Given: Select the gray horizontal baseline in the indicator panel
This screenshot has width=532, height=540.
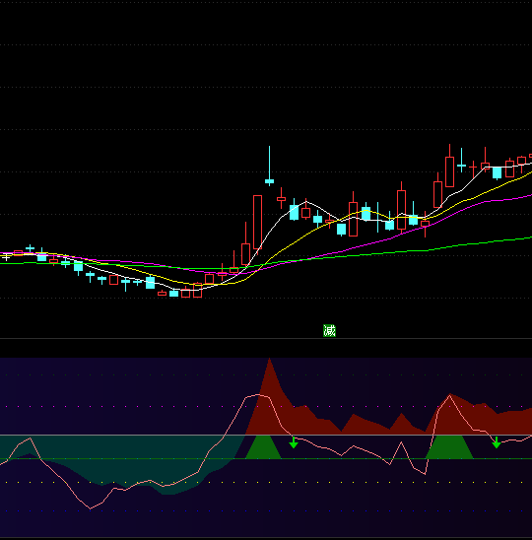Looking at the screenshot, I should (x=266, y=436).
